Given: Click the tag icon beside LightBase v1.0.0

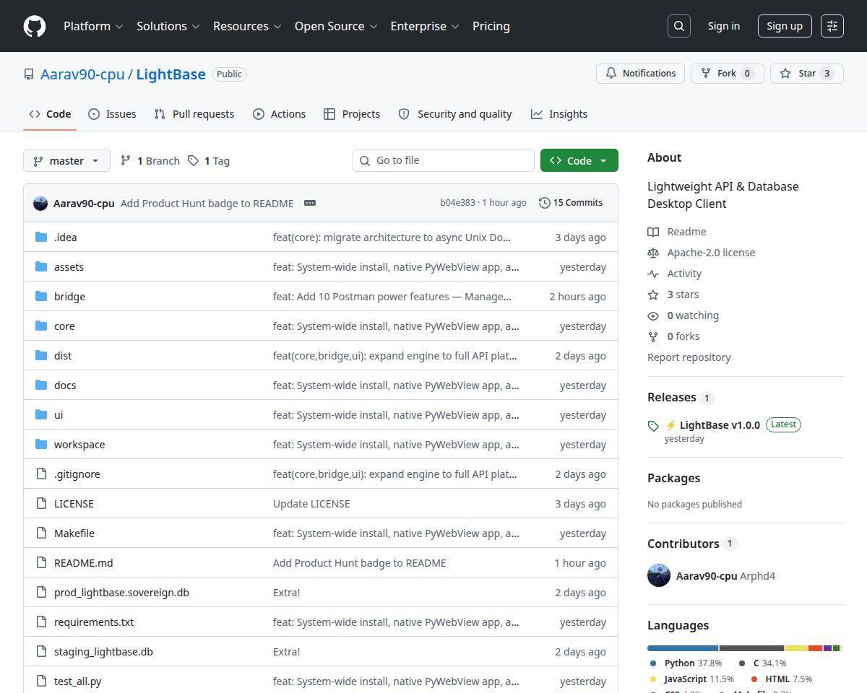Looking at the screenshot, I should coord(653,426).
